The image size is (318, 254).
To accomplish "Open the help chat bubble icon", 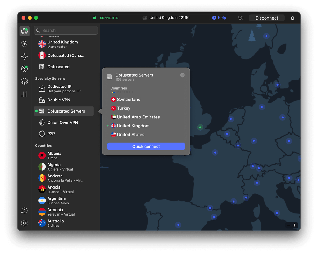I will 24,211.
